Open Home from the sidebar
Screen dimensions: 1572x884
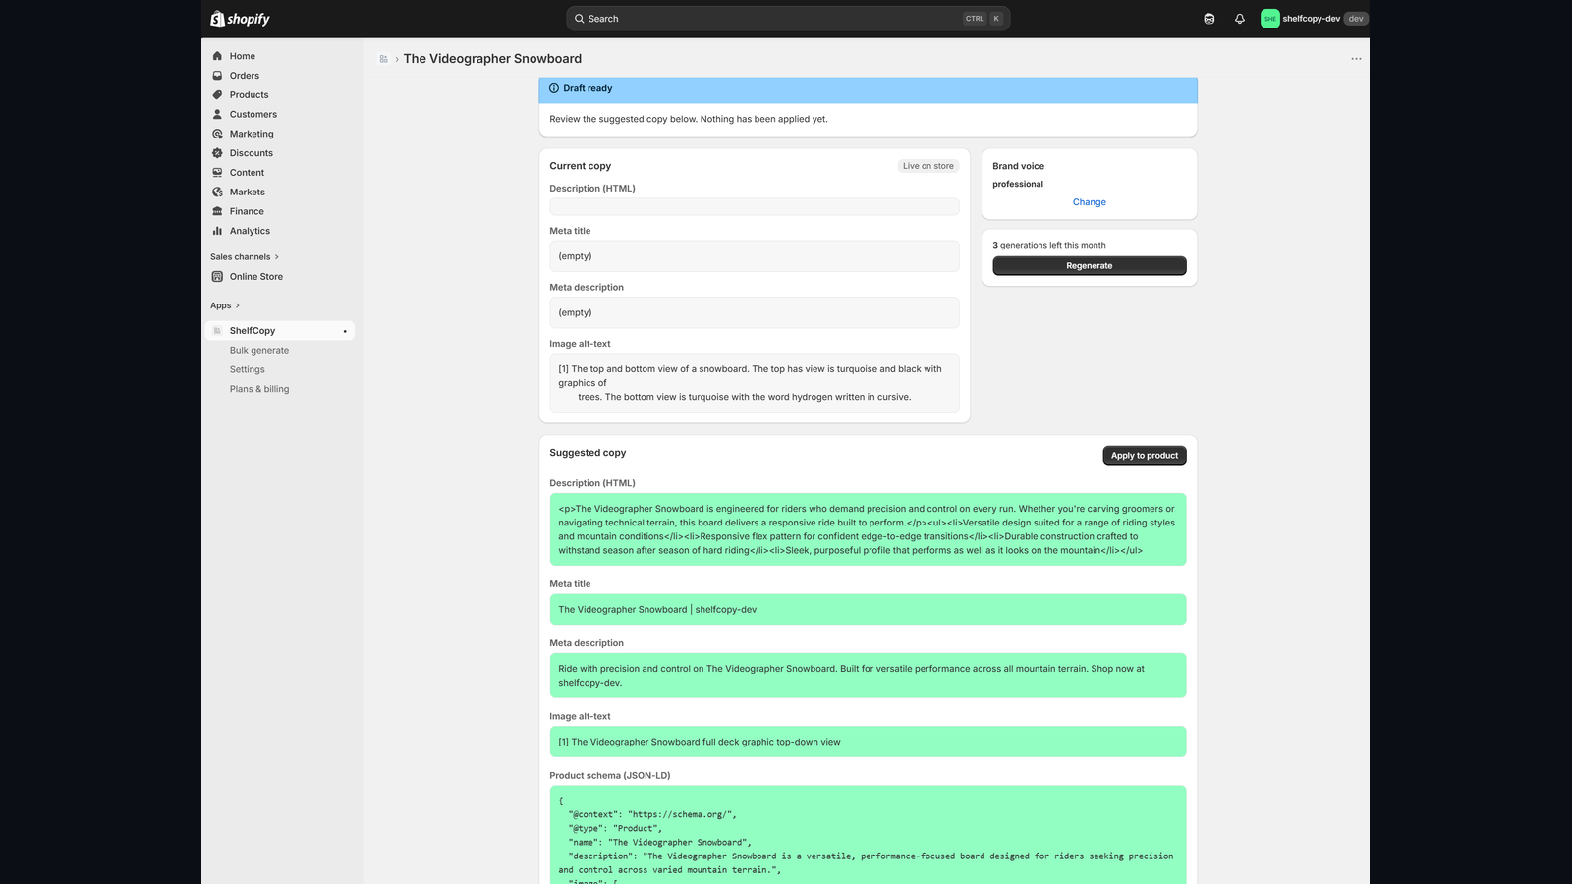click(x=242, y=56)
